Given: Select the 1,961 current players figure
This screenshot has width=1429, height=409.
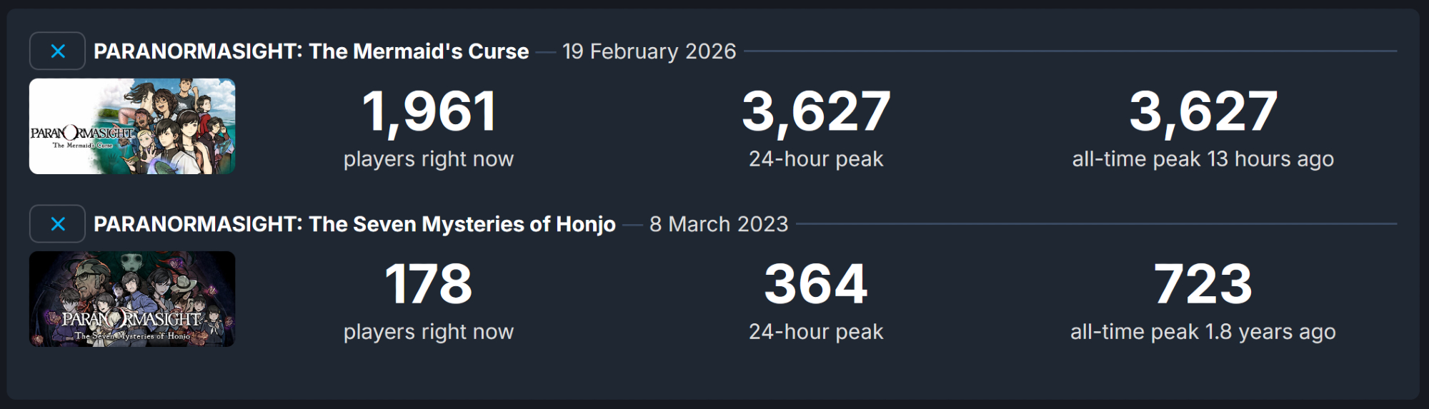Looking at the screenshot, I should 429,112.
